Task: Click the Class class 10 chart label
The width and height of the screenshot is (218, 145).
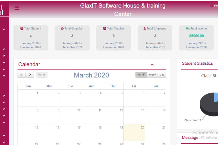Action: 193,120
